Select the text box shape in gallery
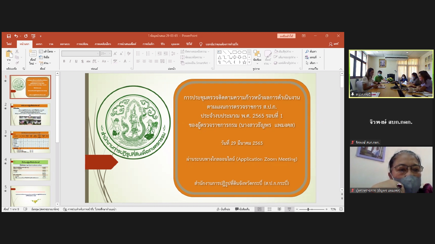435x244 pixels. point(219,52)
